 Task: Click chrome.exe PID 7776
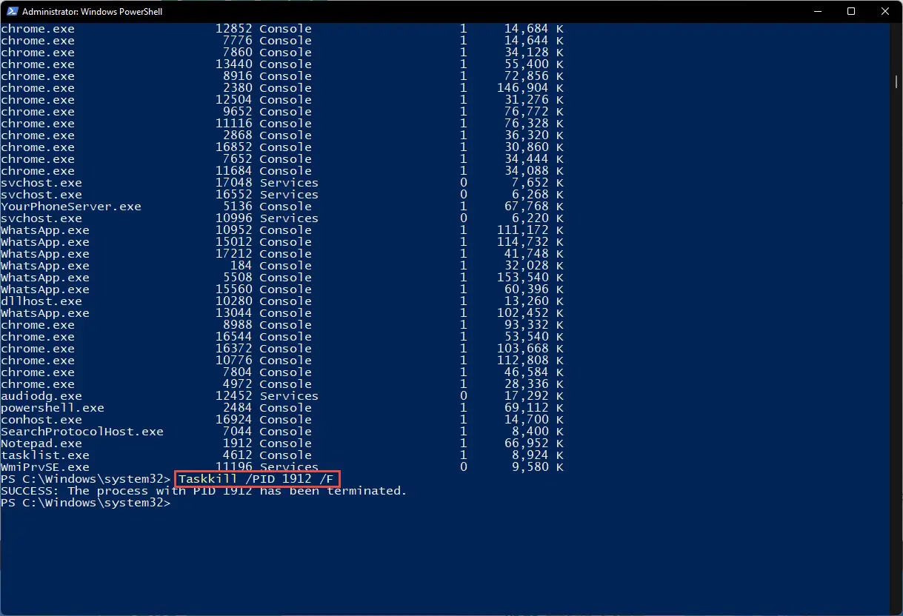pos(237,41)
